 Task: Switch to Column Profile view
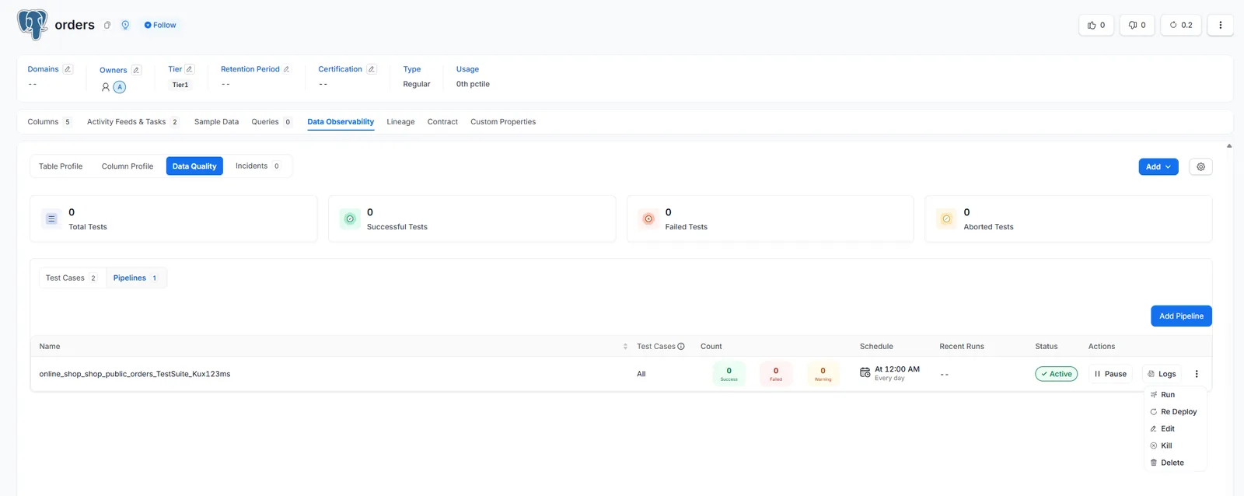(x=128, y=166)
